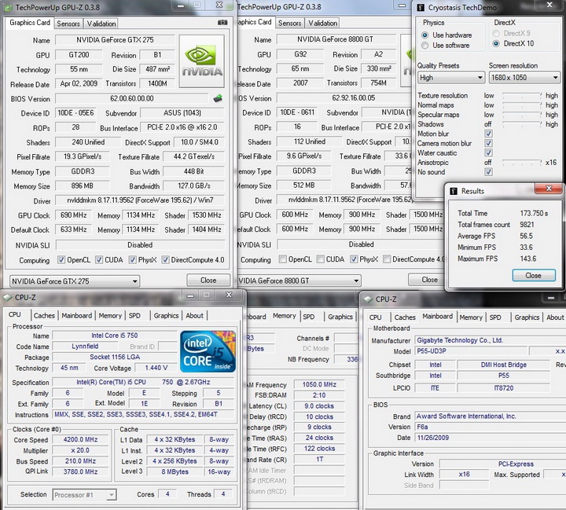This screenshot has width=566, height=510.
Task: Click the Results dialog title icon
Action: pyautogui.click(x=454, y=191)
